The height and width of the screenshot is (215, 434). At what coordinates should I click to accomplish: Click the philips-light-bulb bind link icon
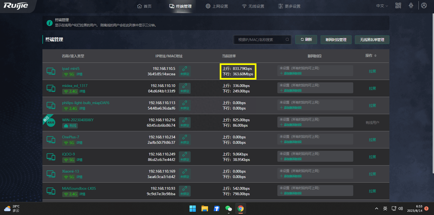pyautogui.click(x=185, y=105)
